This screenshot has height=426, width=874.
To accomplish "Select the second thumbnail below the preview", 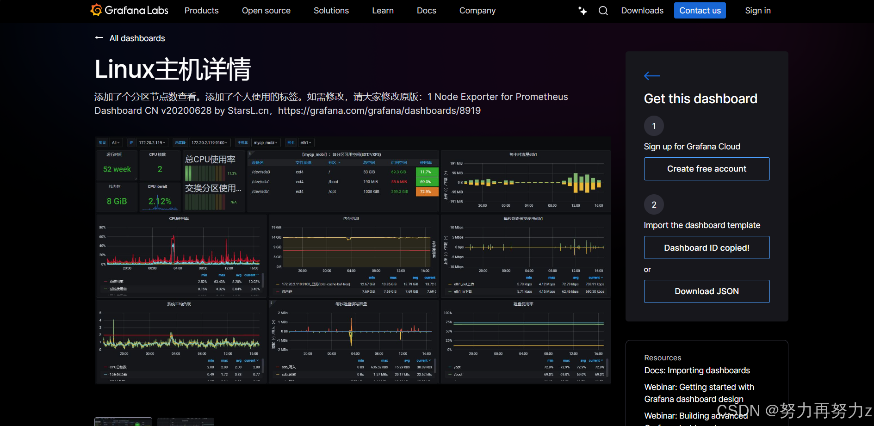I will coord(186,421).
